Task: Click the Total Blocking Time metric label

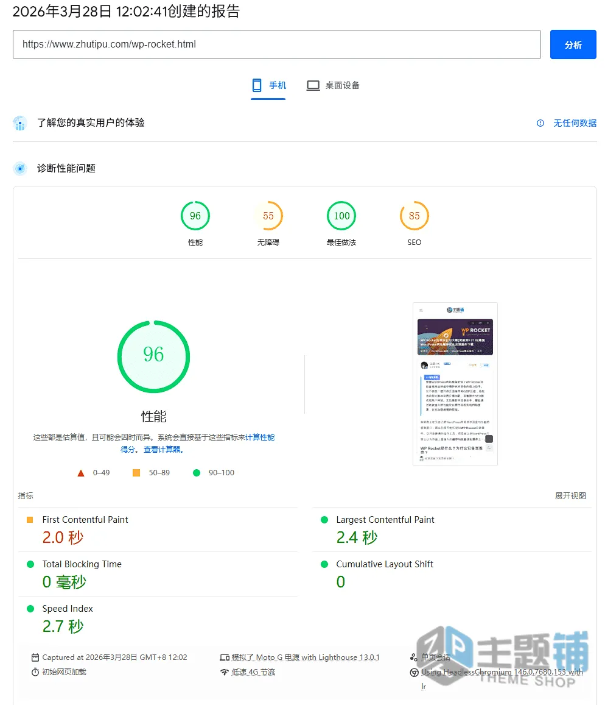Action: point(82,564)
